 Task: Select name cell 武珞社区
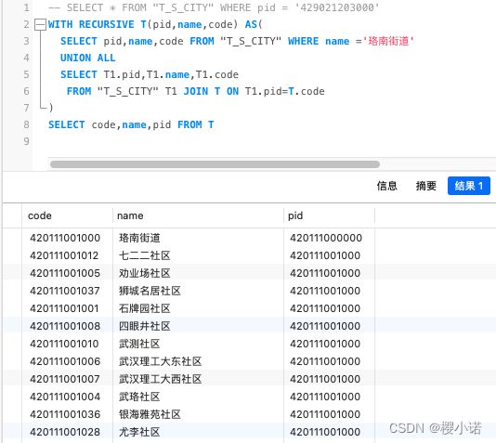(x=139, y=397)
